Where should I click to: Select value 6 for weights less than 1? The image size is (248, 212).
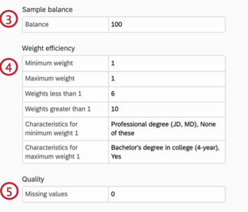click(167, 94)
